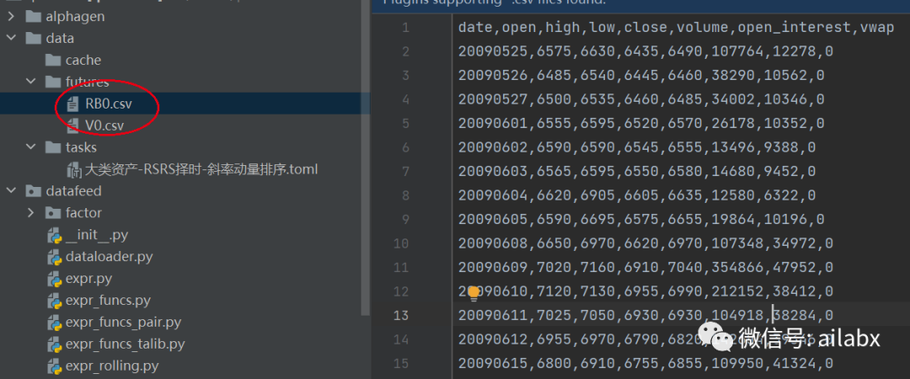The height and width of the screenshot is (379, 910).
Task: Click the RB0.csv file icon
Action: [x=73, y=104]
